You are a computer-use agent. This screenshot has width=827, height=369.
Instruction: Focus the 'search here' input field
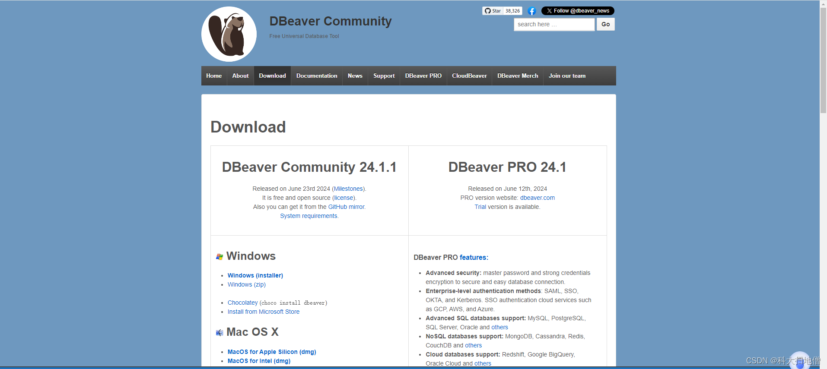tap(554, 25)
